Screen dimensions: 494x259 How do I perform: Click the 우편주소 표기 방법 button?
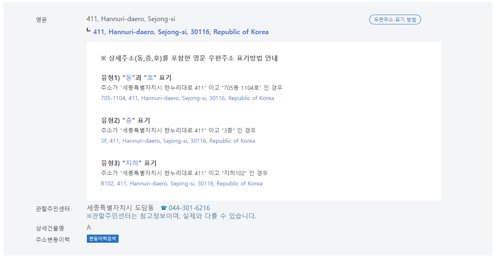click(395, 20)
